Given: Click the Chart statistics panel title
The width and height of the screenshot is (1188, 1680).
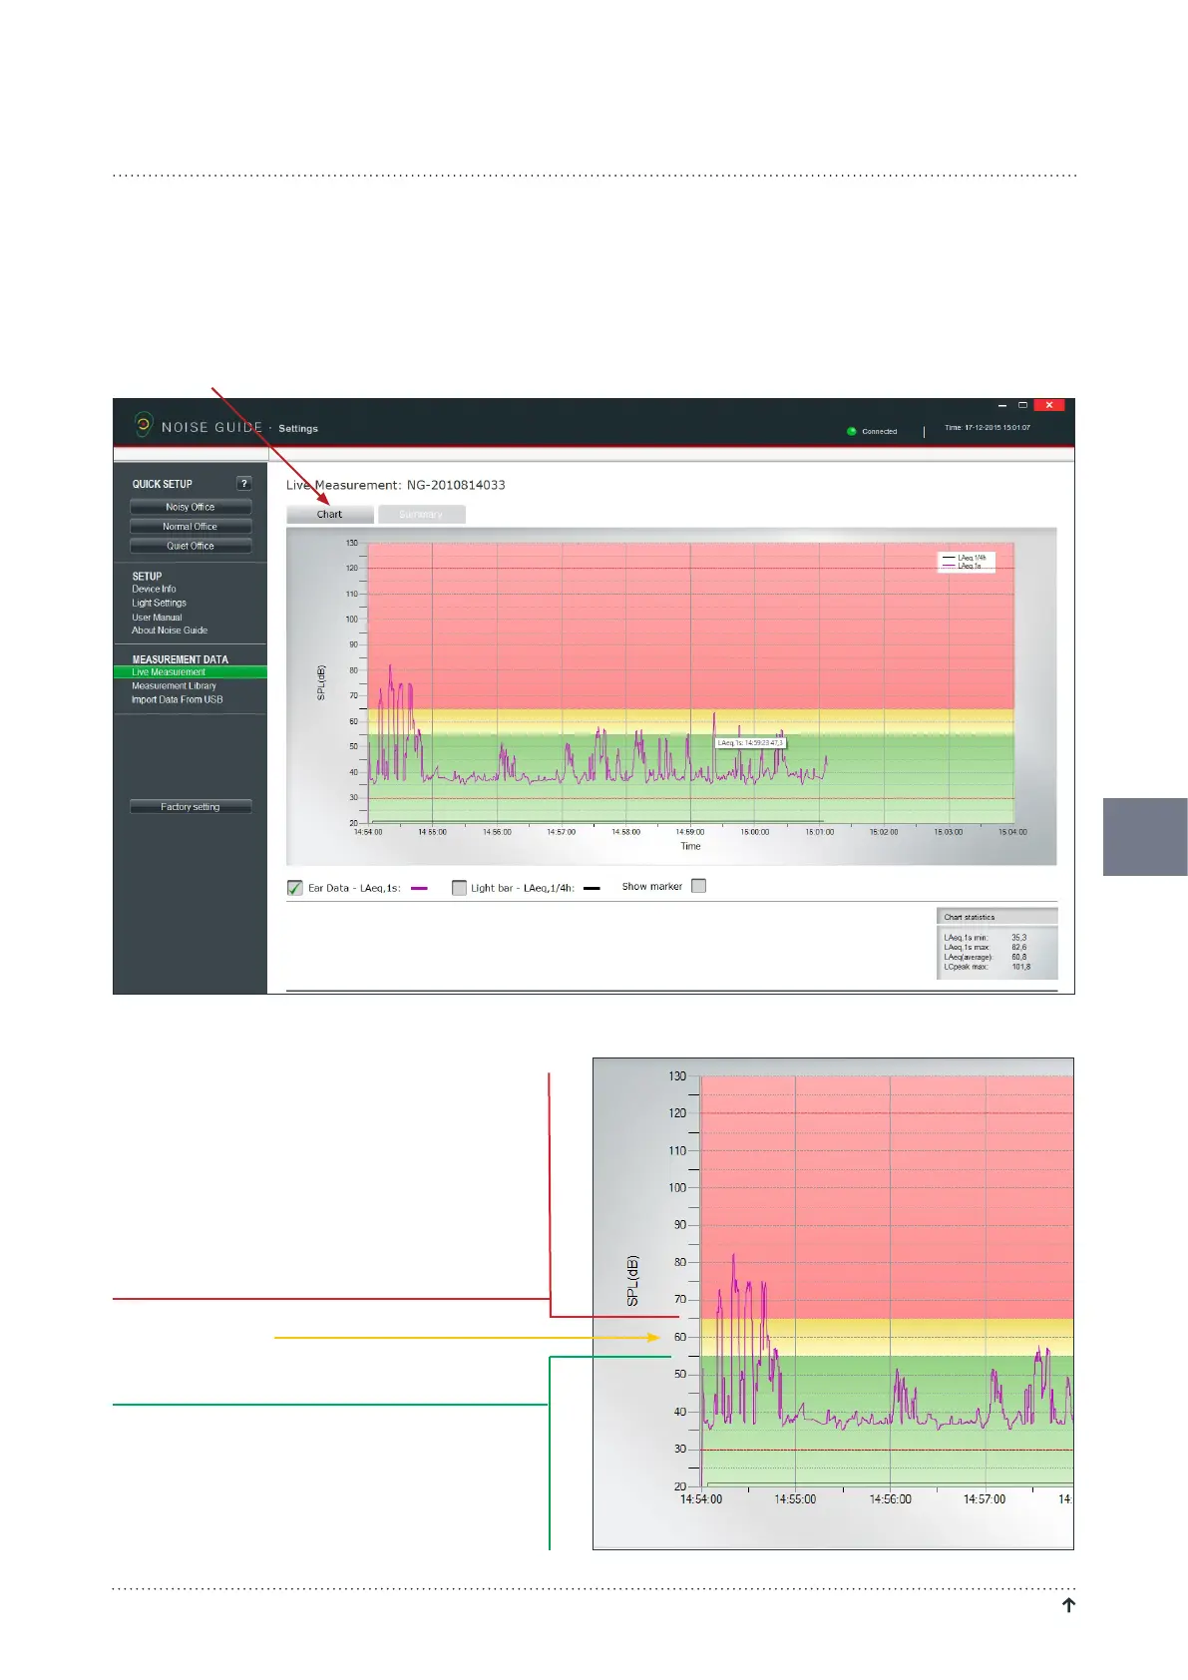Looking at the screenshot, I should click(x=970, y=917).
